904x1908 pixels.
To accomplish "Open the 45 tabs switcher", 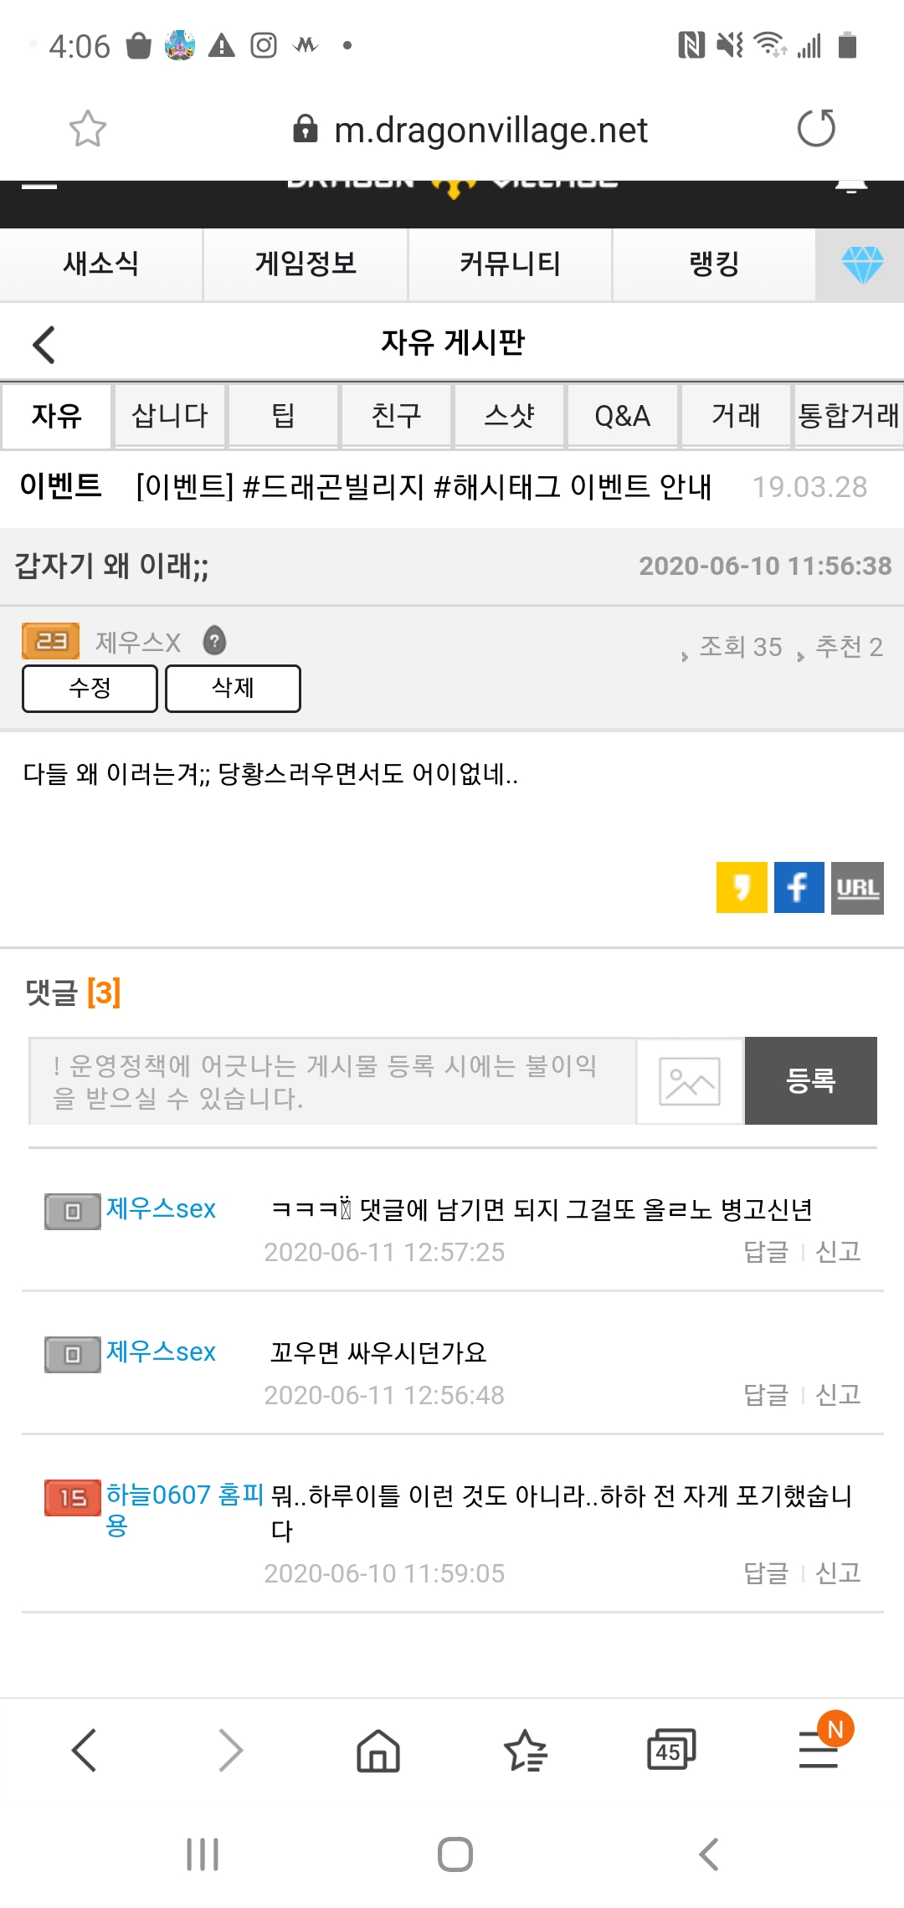I will pyautogui.click(x=670, y=1751).
